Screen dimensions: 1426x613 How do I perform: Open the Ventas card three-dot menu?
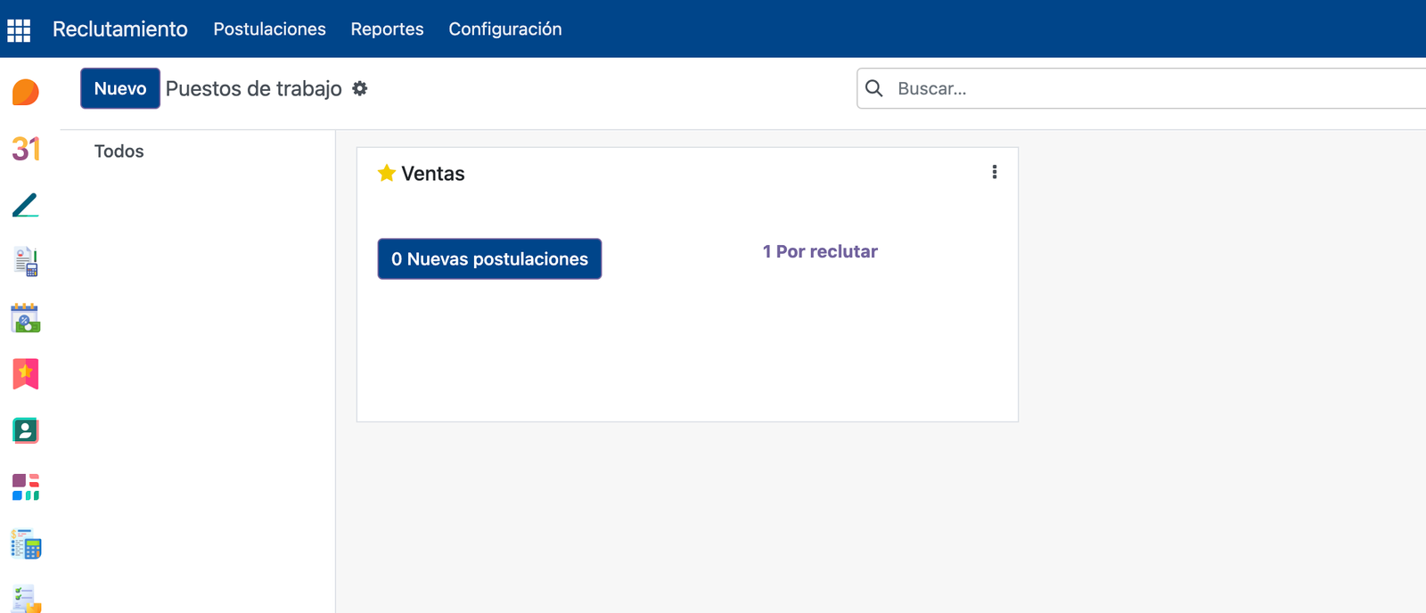pos(995,172)
